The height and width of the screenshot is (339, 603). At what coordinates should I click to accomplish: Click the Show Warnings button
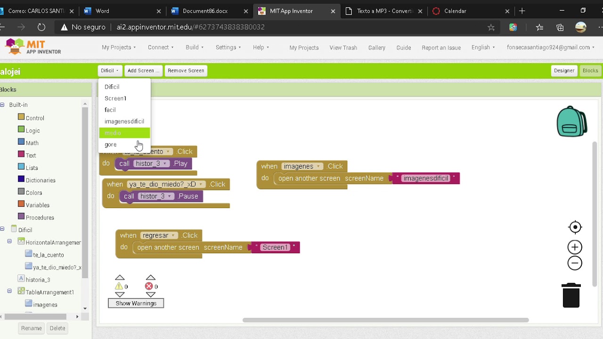pyautogui.click(x=136, y=303)
